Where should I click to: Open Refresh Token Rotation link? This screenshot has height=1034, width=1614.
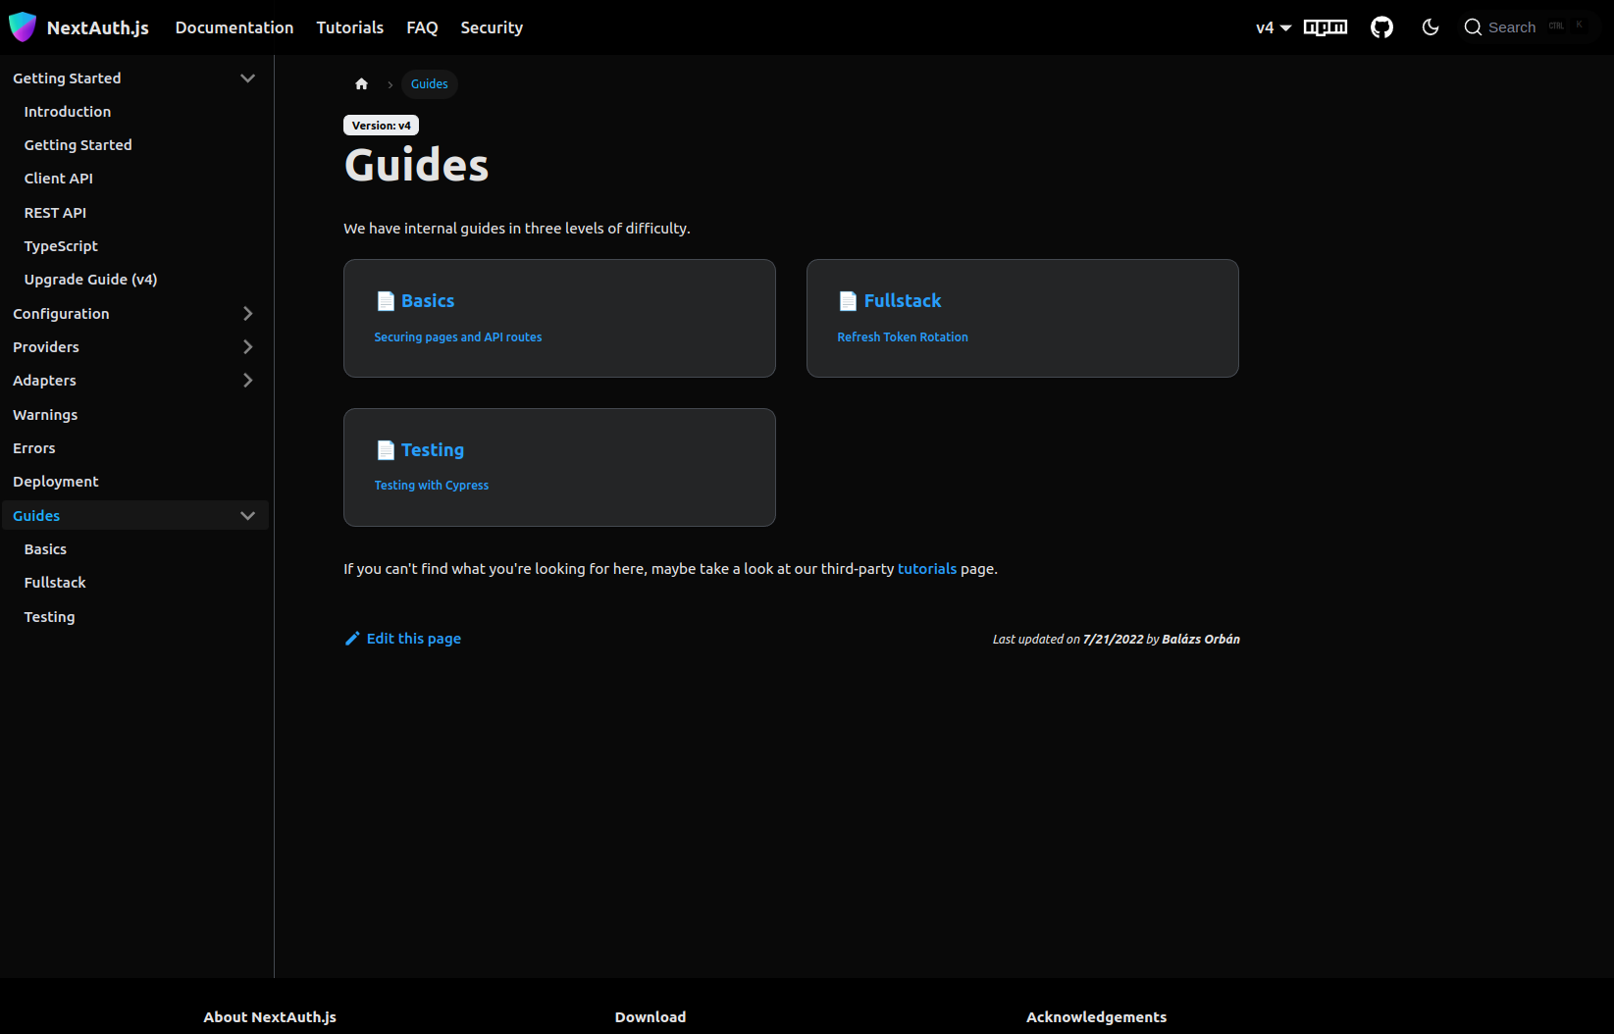pos(903,337)
